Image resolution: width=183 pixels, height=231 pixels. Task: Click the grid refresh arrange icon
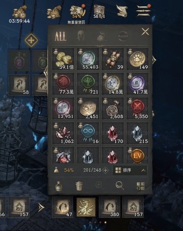[x=141, y=186]
